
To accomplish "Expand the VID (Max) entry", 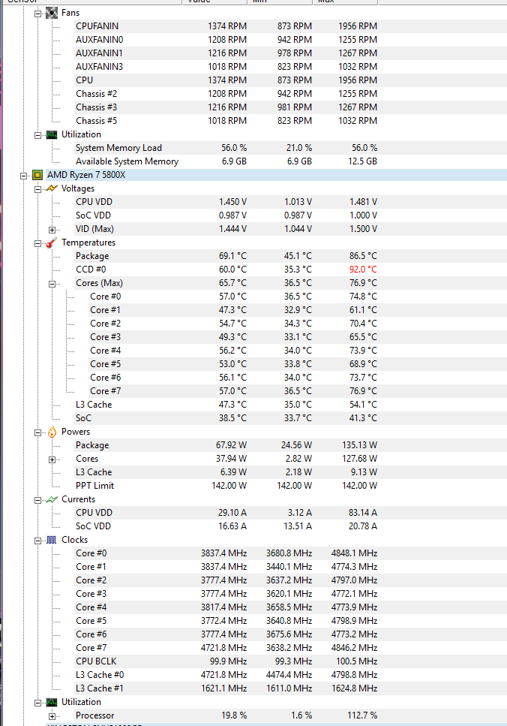I will click(52, 230).
